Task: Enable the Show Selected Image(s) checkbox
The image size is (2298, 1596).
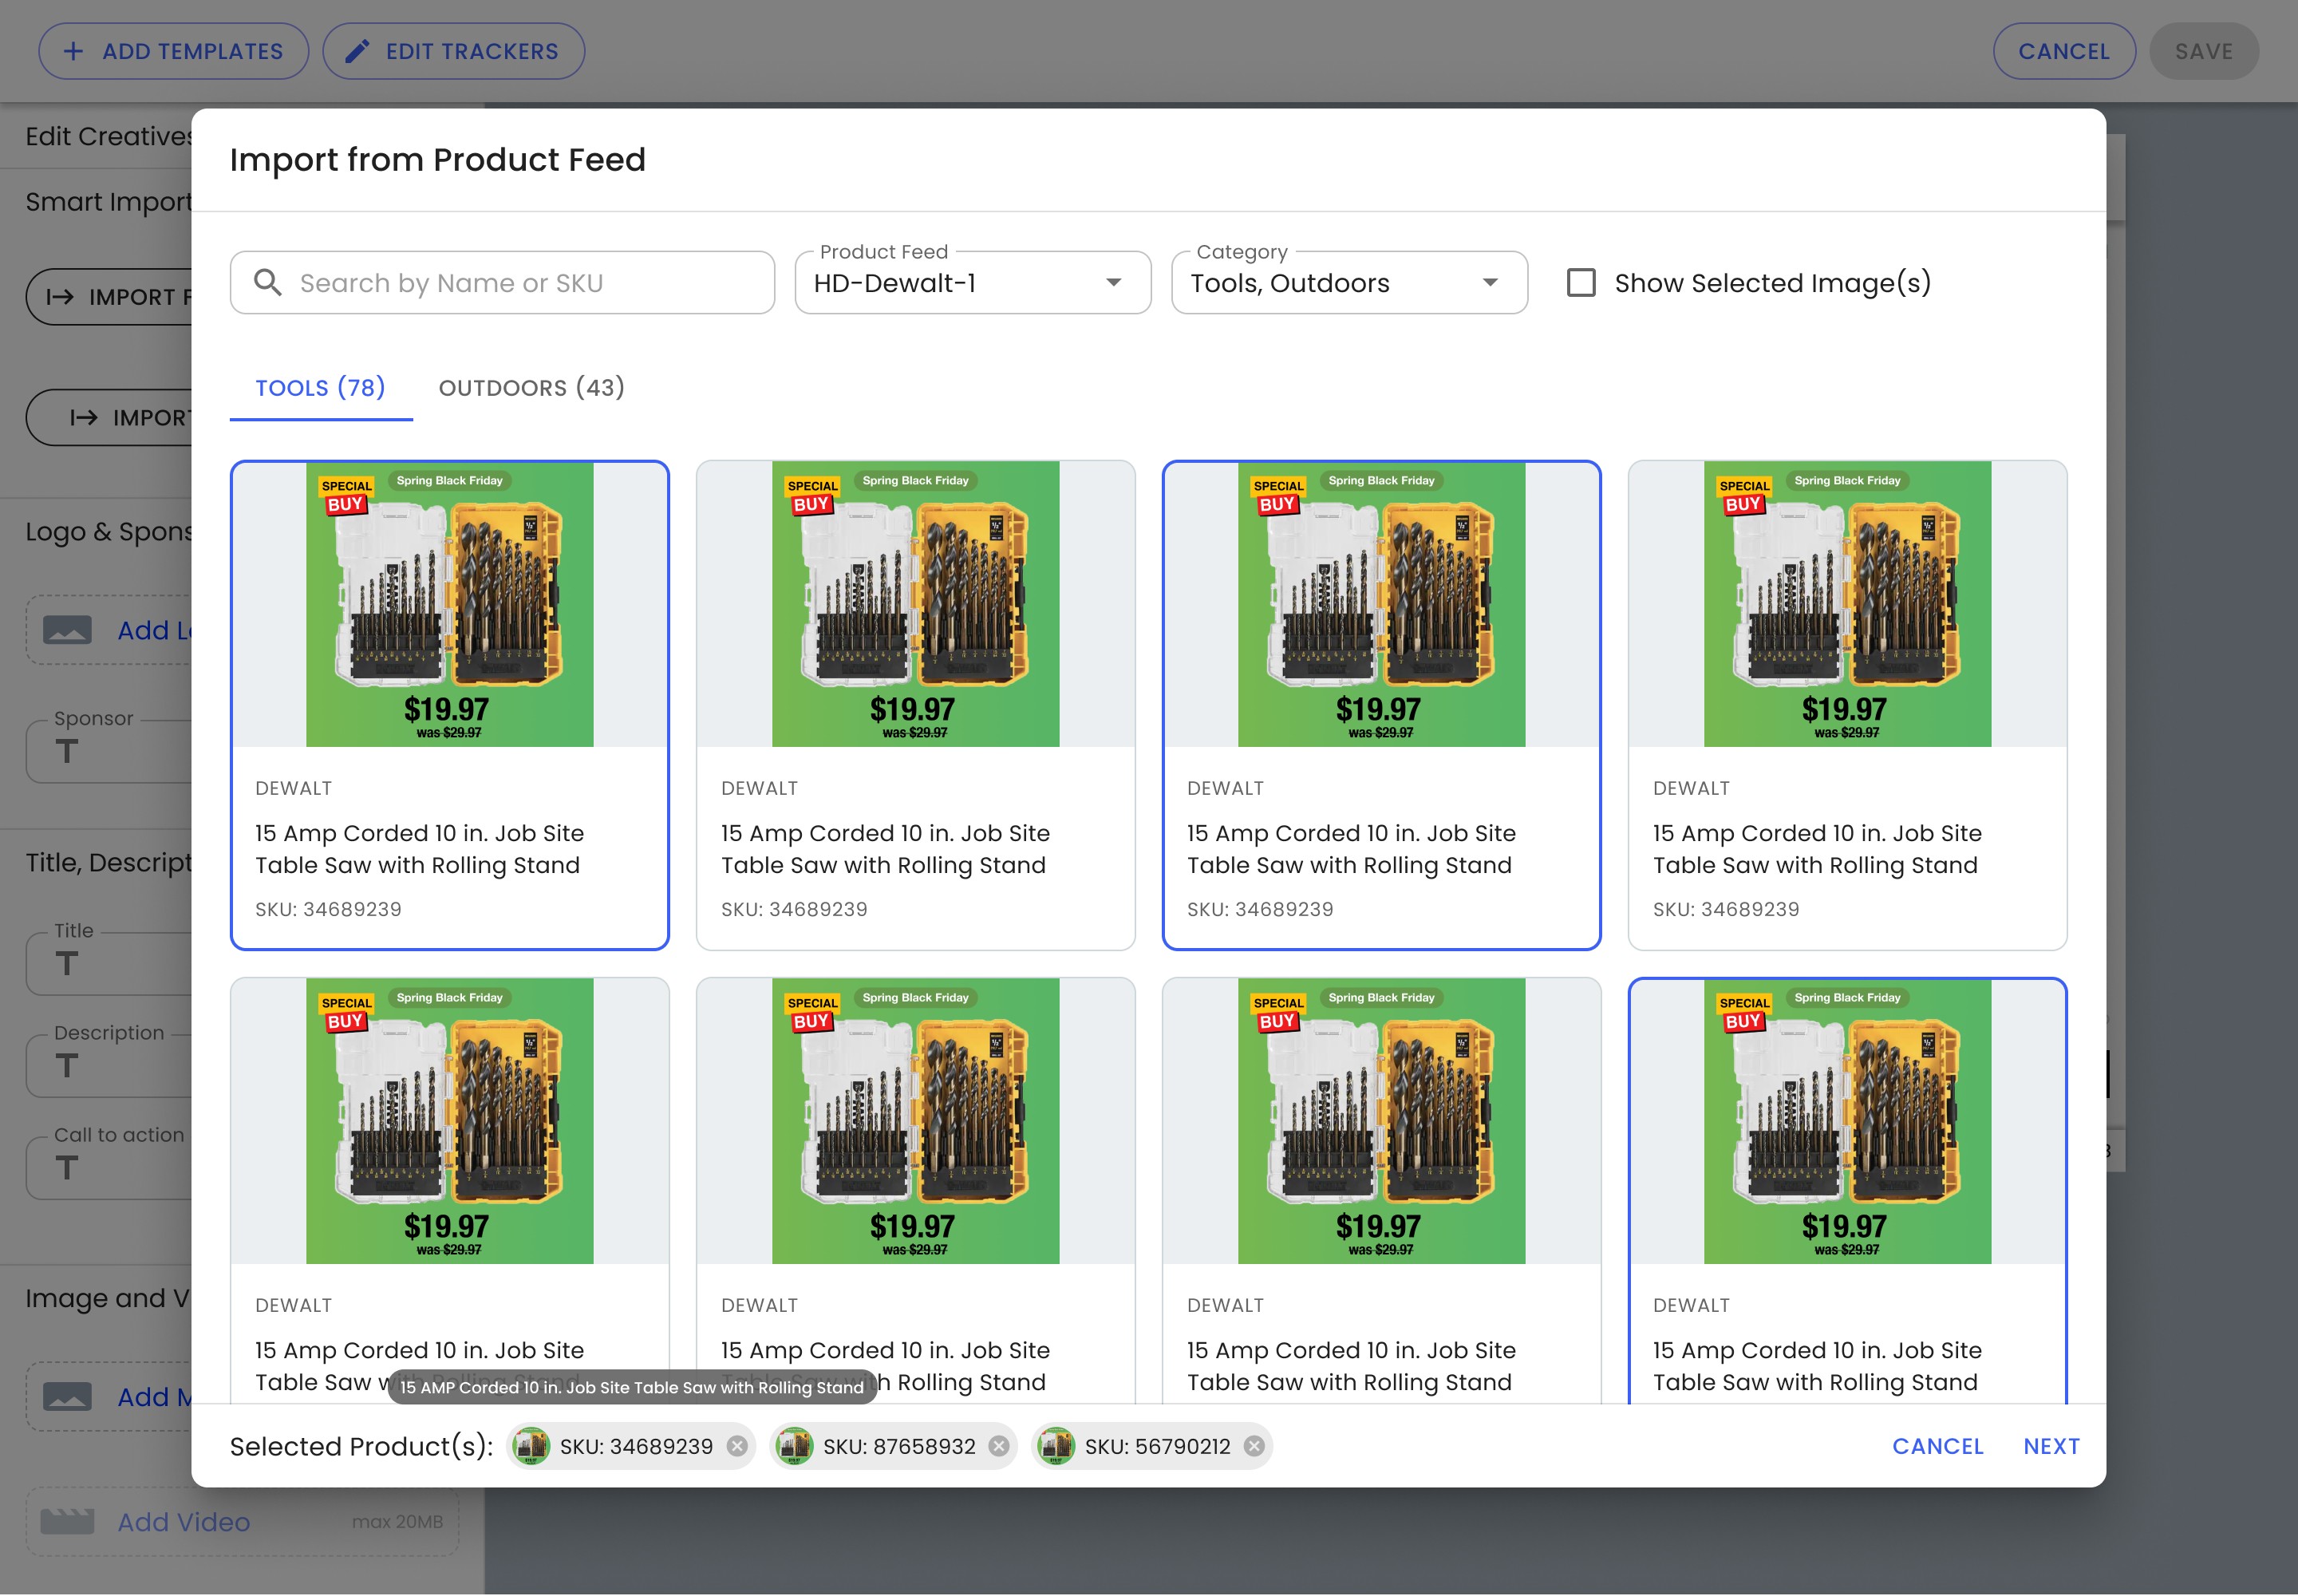Action: point(1581,283)
